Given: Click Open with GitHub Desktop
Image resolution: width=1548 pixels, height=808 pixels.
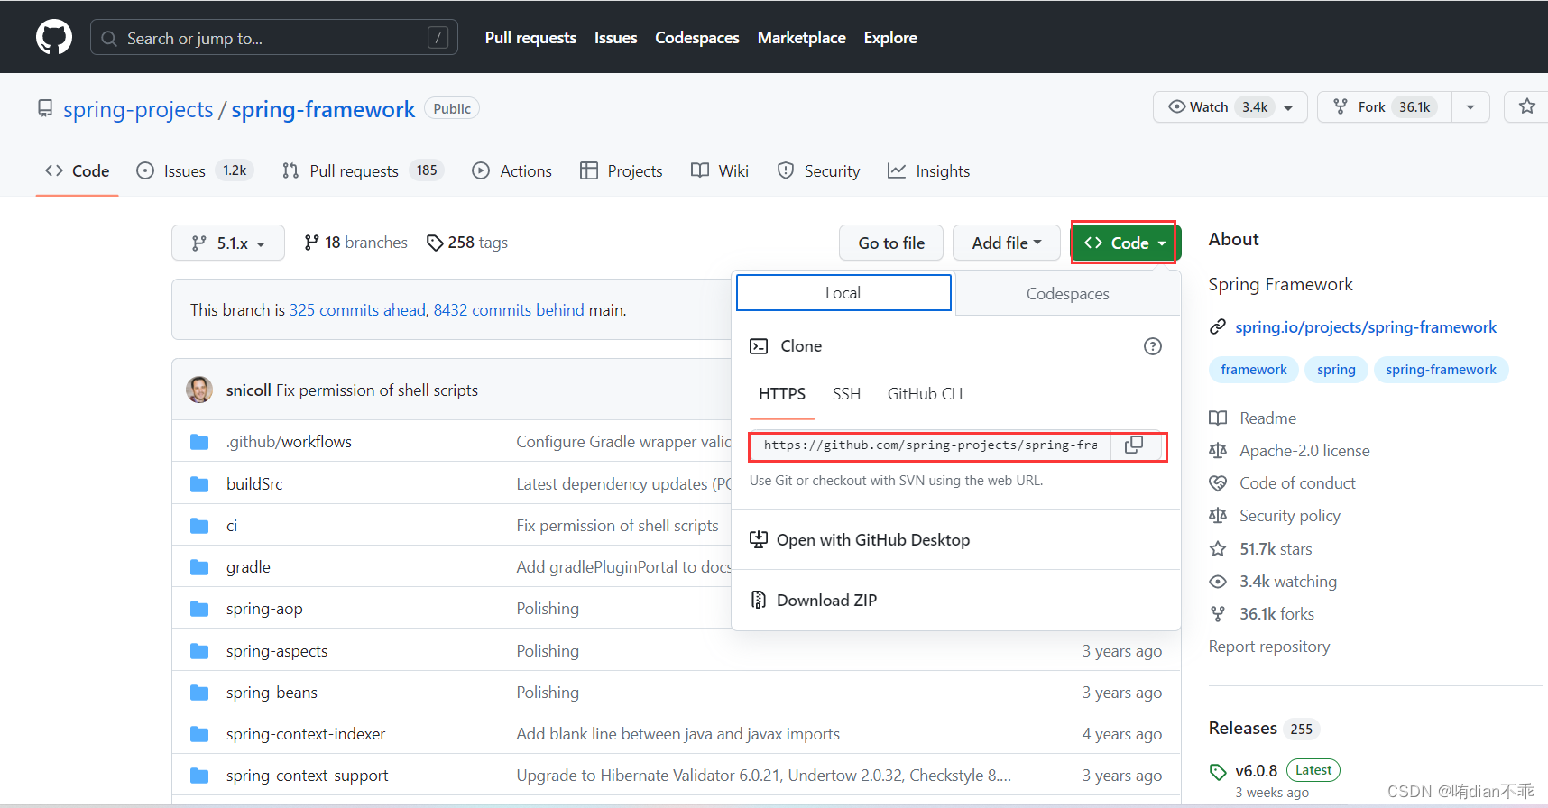Looking at the screenshot, I should (x=872, y=540).
